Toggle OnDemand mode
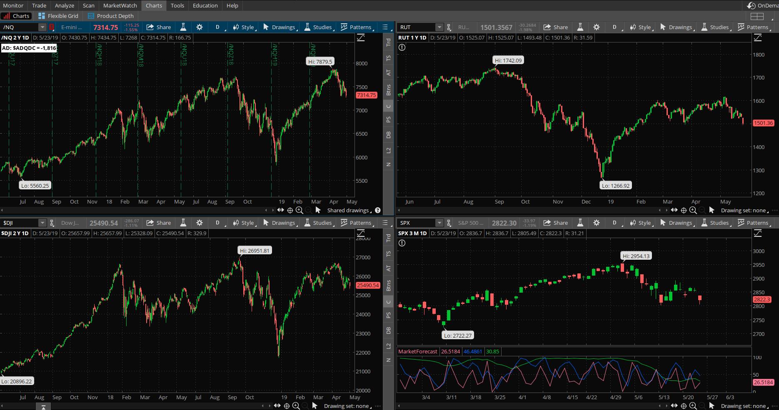This screenshot has height=410, width=779. click(x=762, y=5)
